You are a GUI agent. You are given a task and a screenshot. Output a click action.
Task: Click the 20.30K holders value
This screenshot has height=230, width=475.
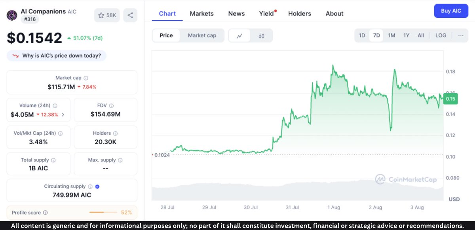[x=105, y=141]
